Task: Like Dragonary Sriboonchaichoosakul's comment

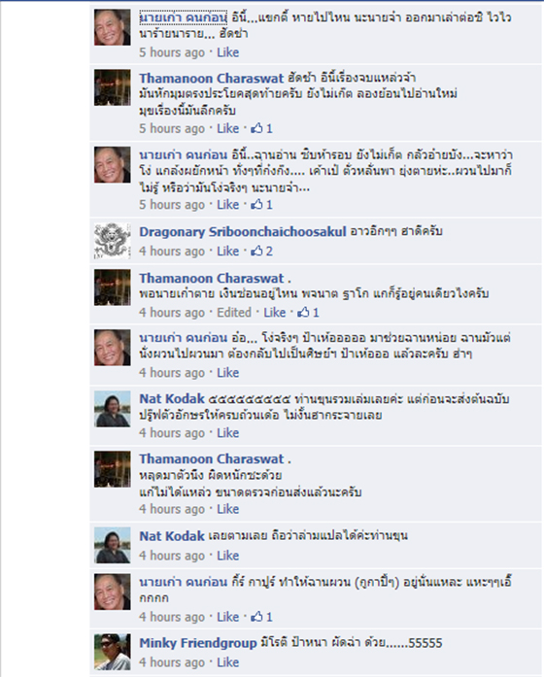Action: point(227,252)
